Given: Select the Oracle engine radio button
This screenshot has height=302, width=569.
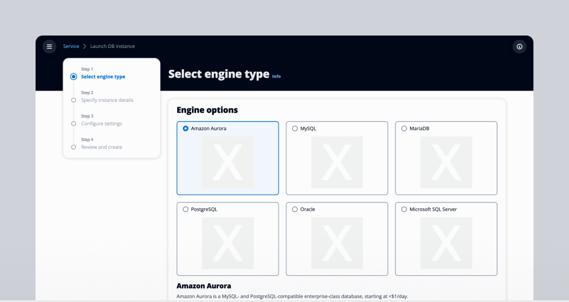Looking at the screenshot, I should pyautogui.click(x=295, y=210).
